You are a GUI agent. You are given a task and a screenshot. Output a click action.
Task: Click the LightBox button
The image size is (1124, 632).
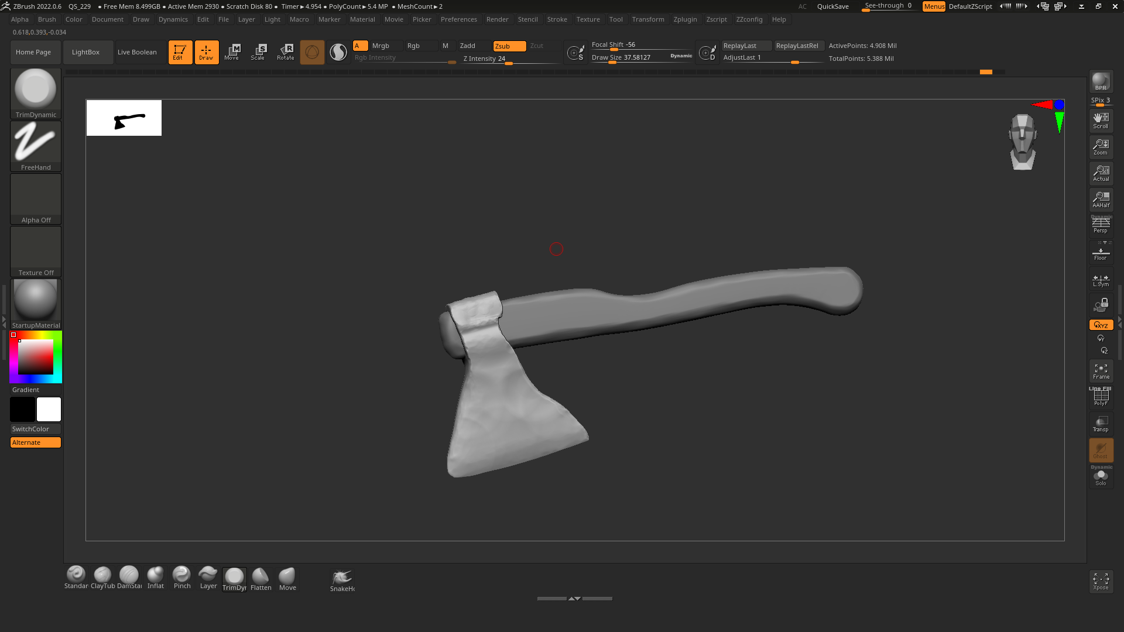pyautogui.click(x=85, y=52)
